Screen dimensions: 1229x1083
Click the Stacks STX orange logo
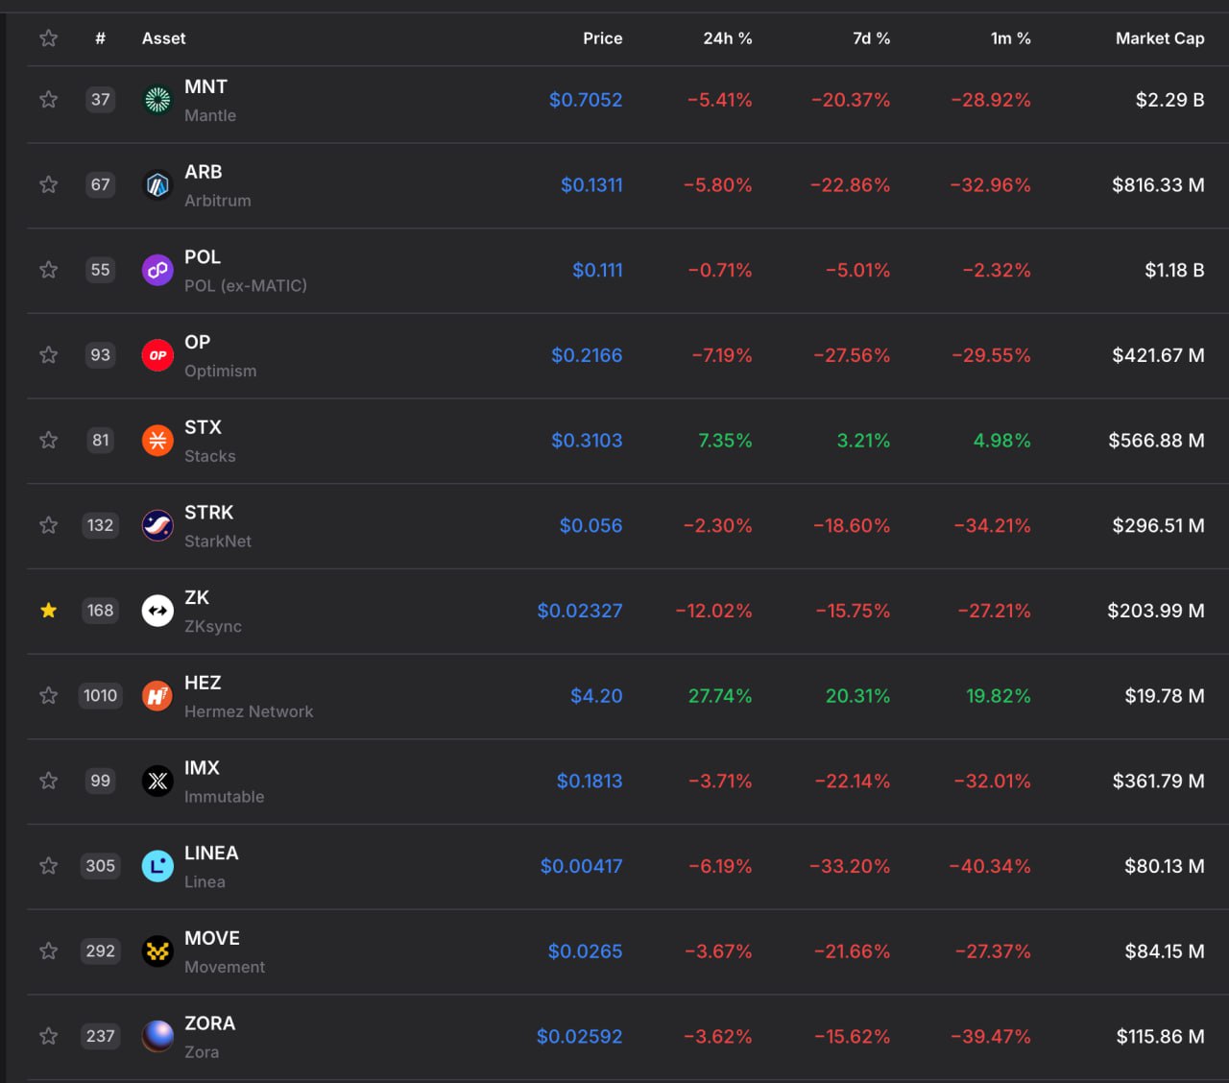tap(157, 441)
